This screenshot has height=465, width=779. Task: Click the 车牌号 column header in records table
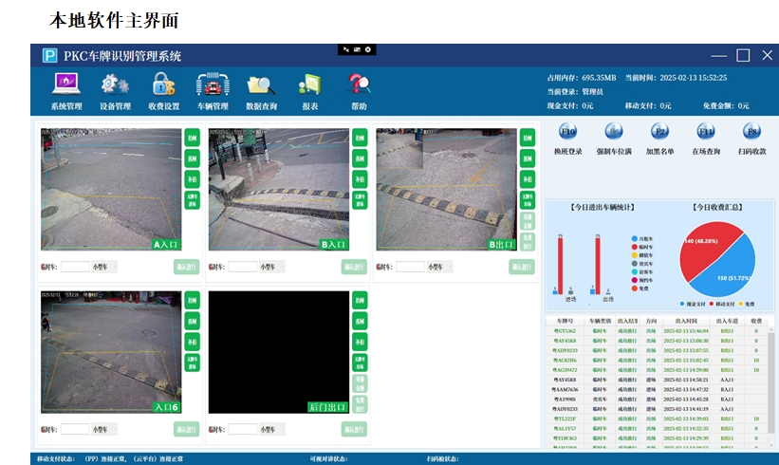[566, 322]
